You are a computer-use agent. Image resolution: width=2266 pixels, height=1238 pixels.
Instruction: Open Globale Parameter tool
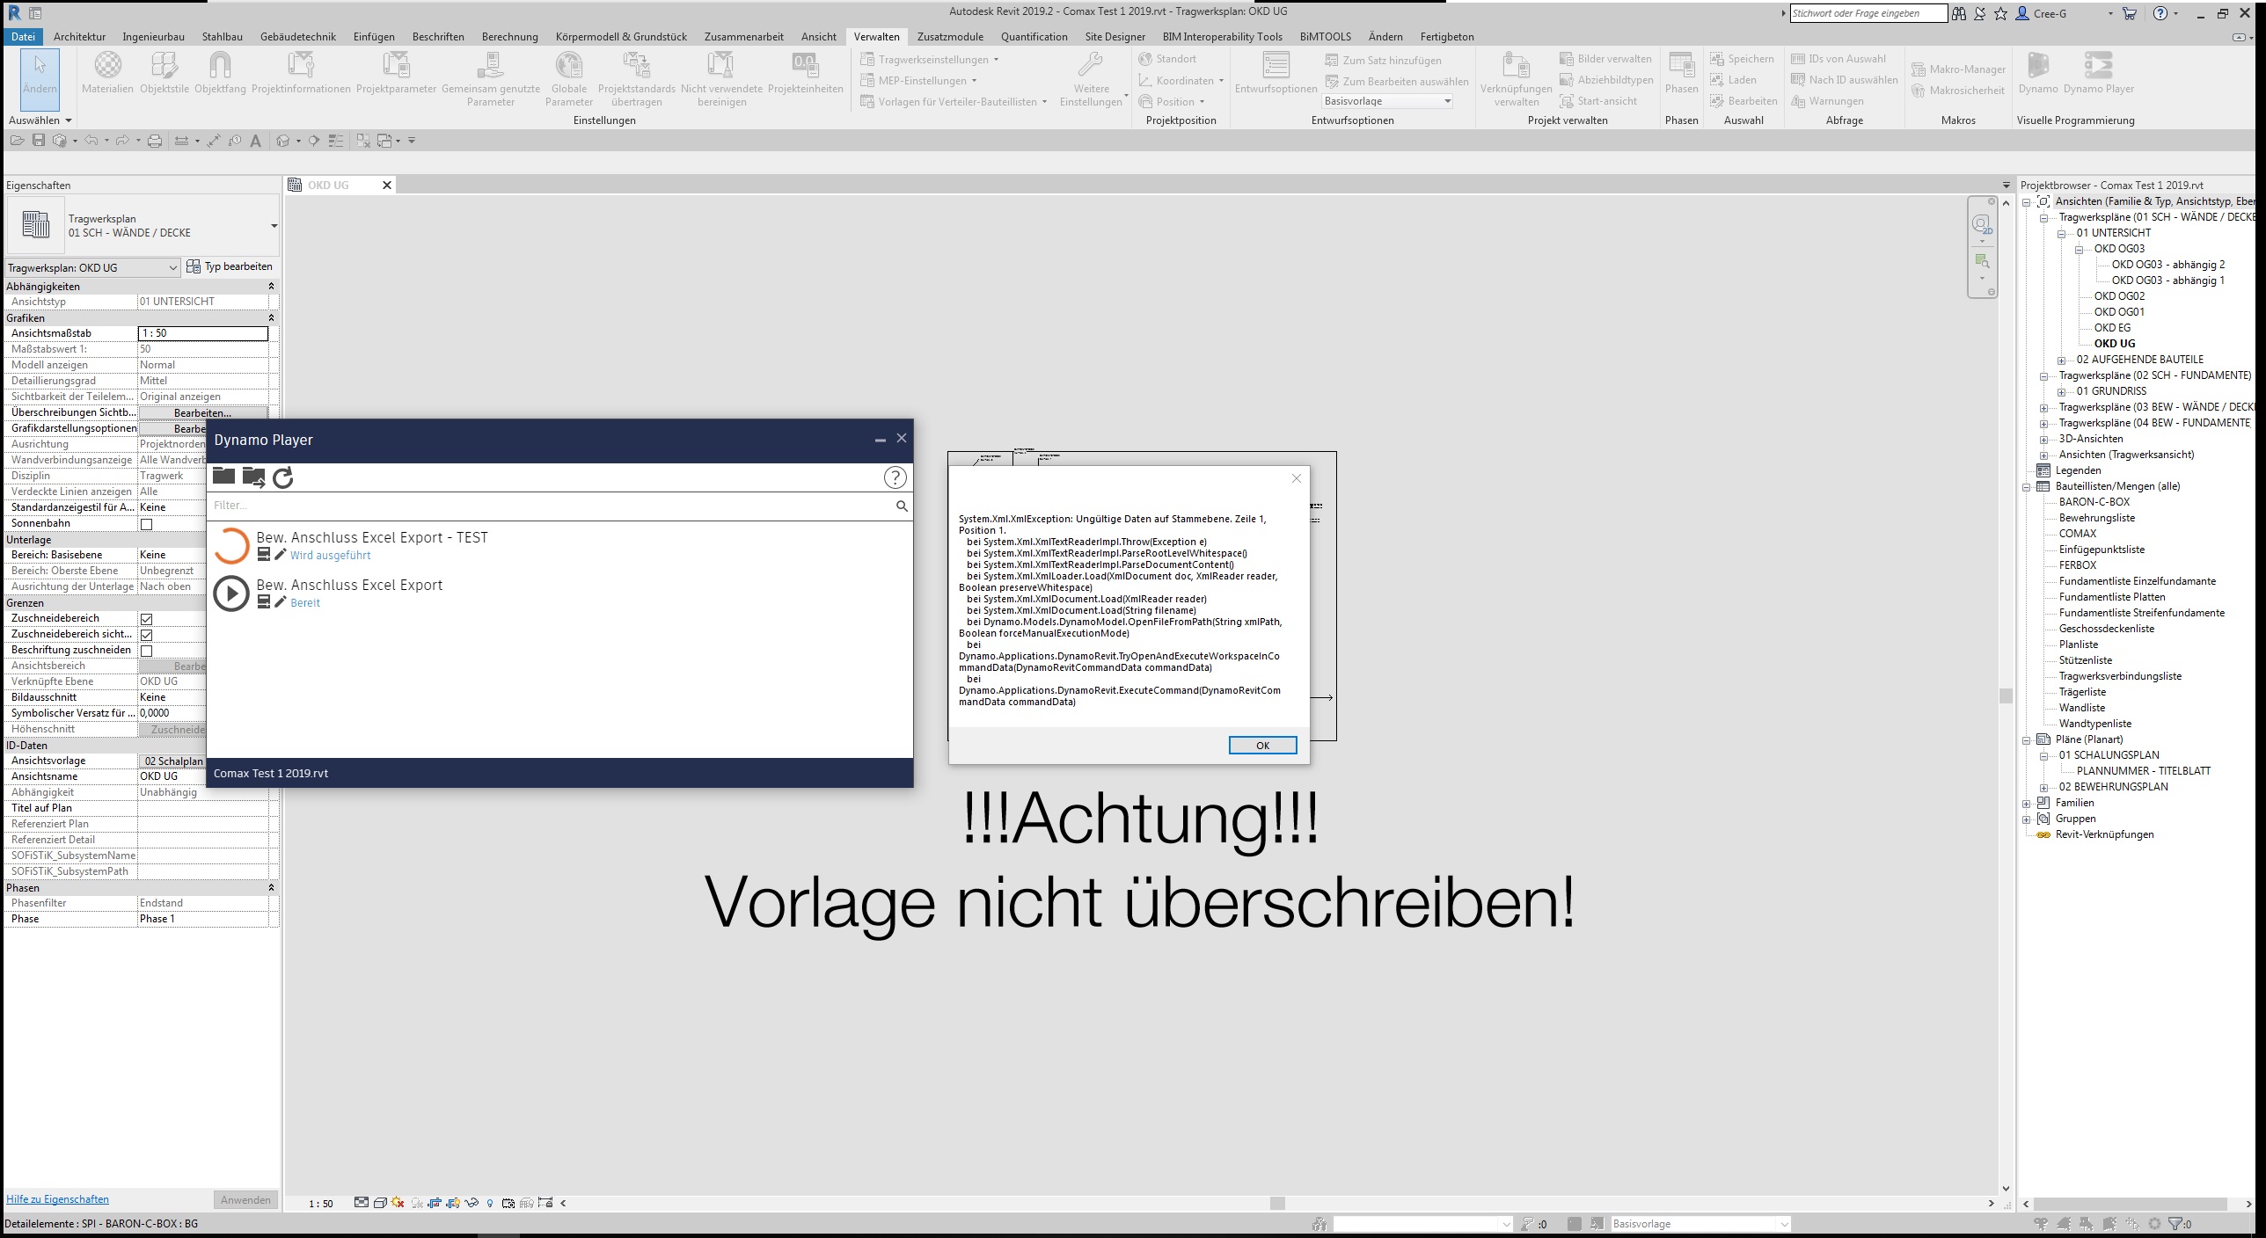(x=569, y=78)
